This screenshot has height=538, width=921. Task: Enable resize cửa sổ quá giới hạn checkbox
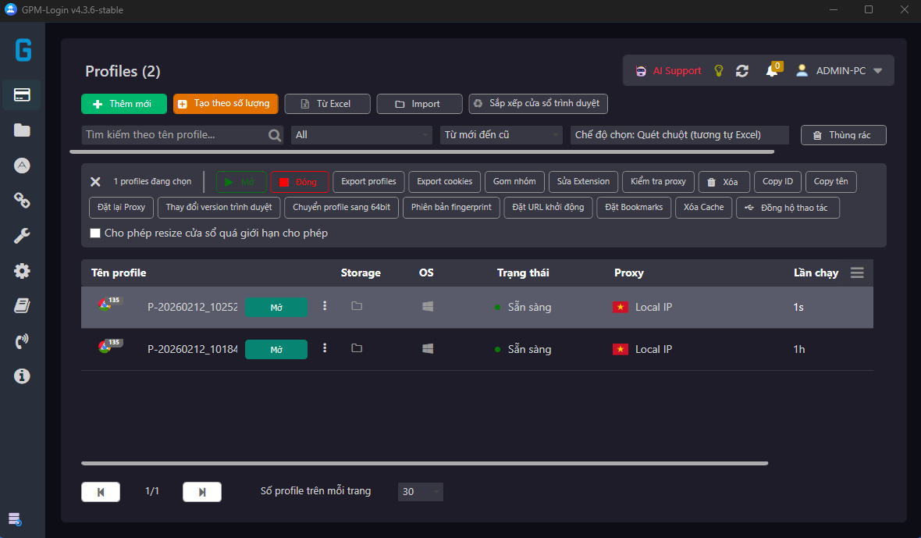95,233
